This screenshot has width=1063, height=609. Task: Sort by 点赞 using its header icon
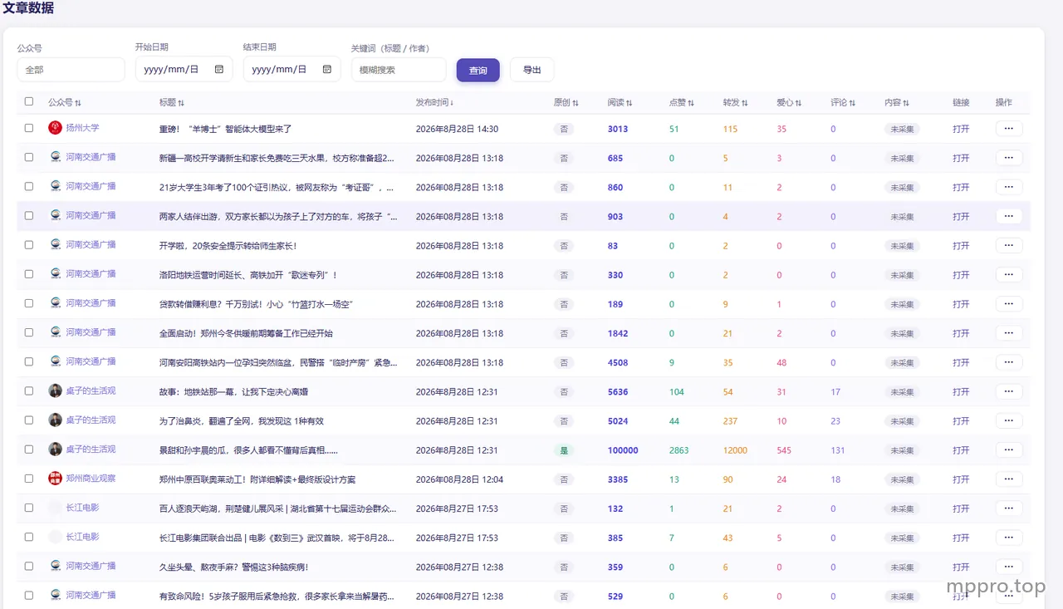(x=691, y=103)
